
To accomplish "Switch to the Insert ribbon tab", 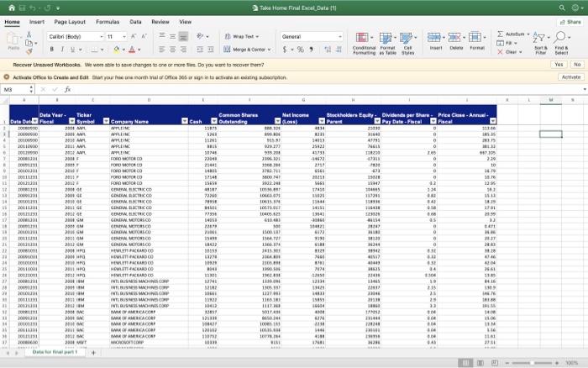I will click(x=37, y=22).
